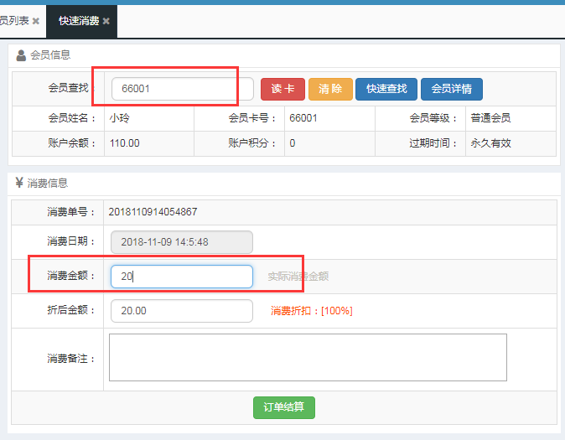Click the 过期时间： label
The width and height of the screenshot is (565, 440).
[x=433, y=143]
